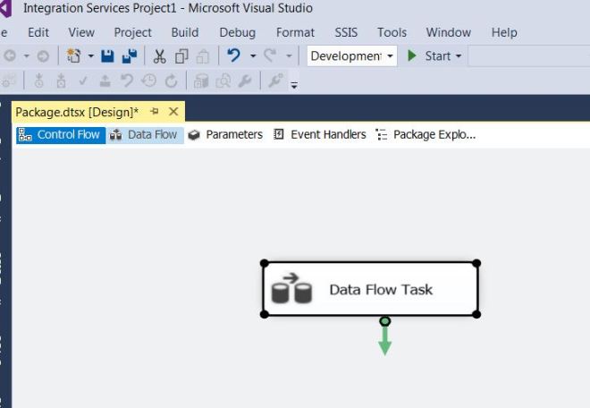Viewport: 590px width, 408px height.
Task: Close the Package.dtsx design tab
Action: [173, 112]
